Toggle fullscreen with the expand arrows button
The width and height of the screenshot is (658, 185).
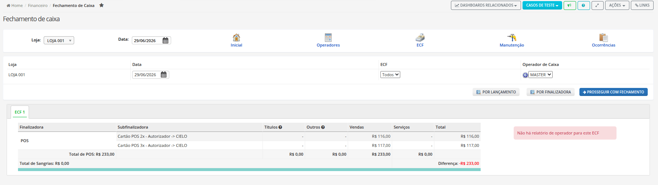click(597, 5)
